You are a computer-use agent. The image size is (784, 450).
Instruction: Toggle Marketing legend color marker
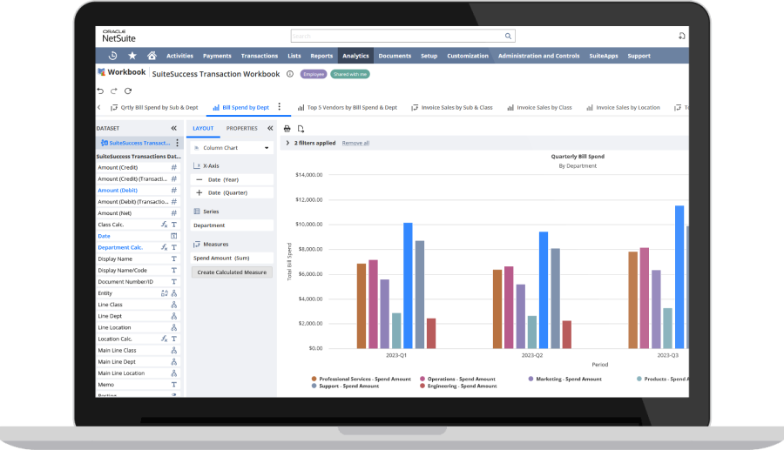pyautogui.click(x=531, y=379)
